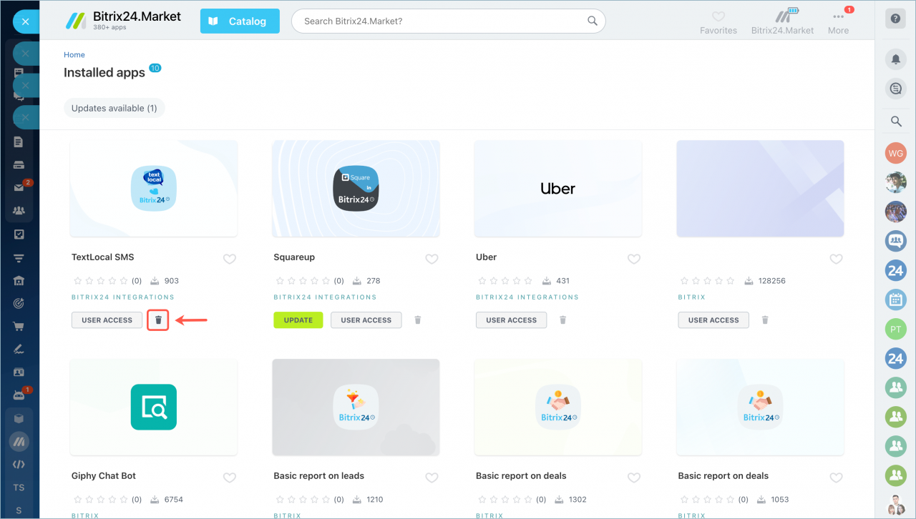
Task: Open the WG user avatar chat
Action: (896, 152)
